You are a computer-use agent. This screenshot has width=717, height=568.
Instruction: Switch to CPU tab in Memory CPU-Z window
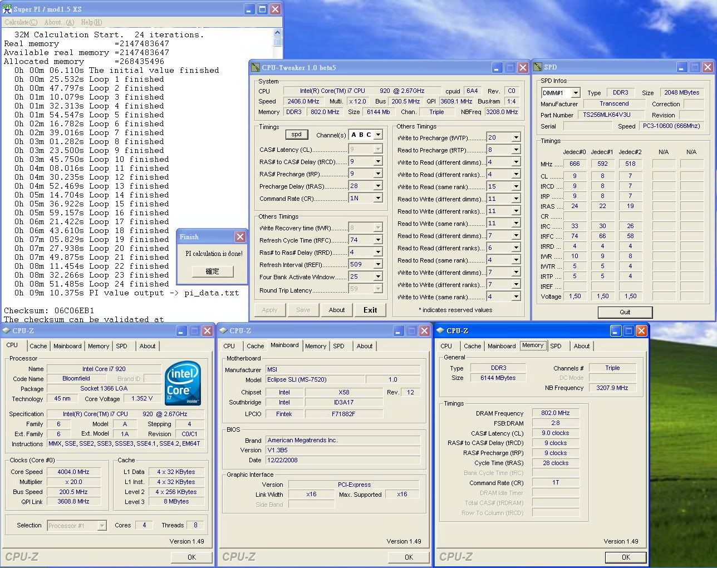click(x=446, y=346)
